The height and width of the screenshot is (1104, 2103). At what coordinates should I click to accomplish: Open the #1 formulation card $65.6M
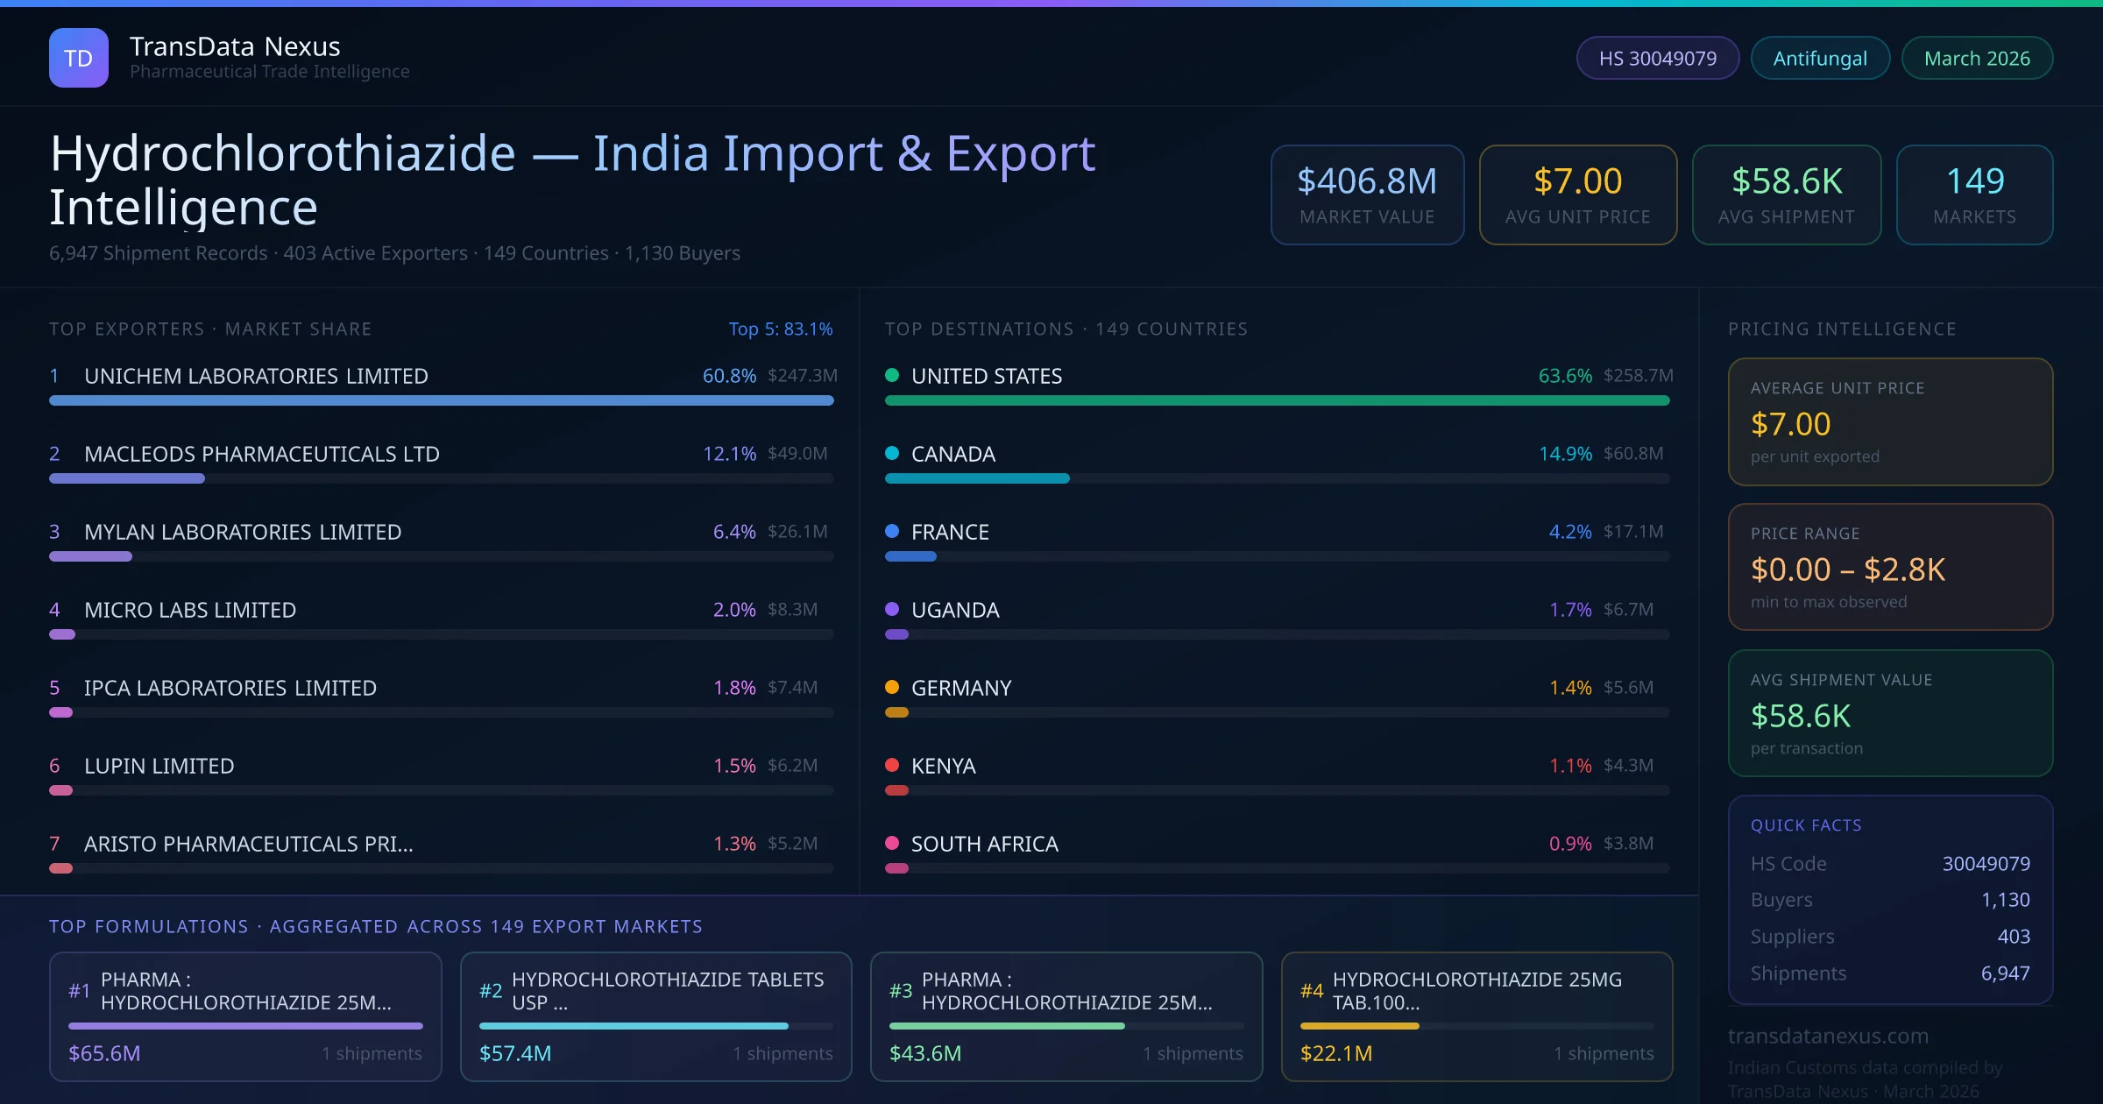click(x=245, y=1016)
